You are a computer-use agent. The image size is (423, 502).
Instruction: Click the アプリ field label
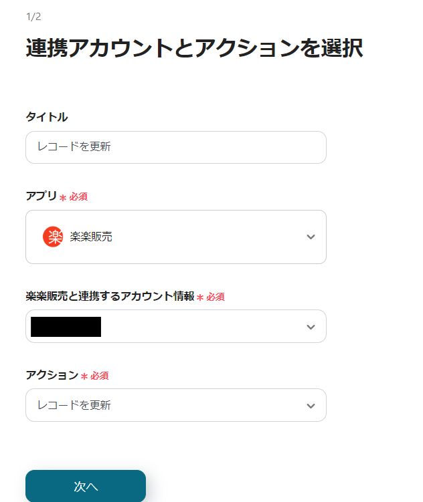click(x=41, y=196)
